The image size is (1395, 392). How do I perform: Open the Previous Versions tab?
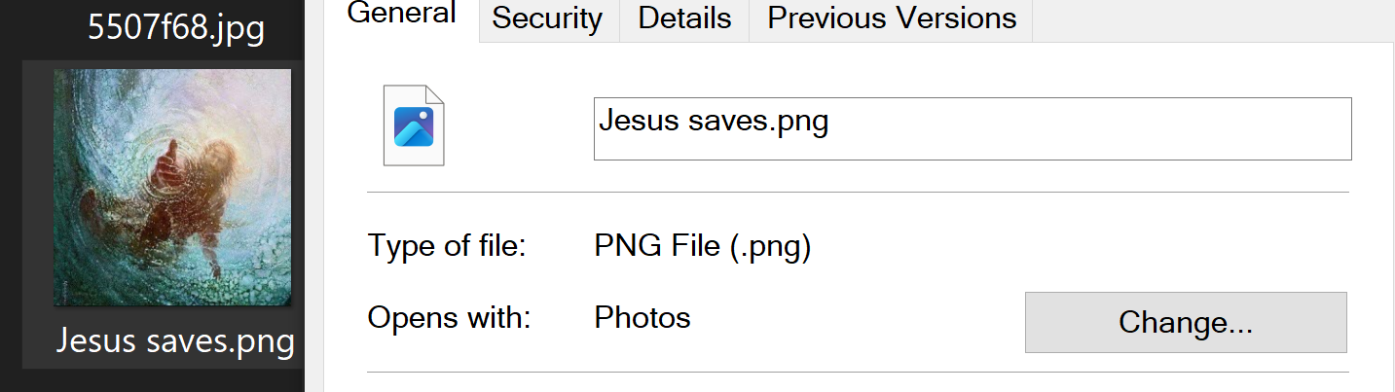click(892, 18)
